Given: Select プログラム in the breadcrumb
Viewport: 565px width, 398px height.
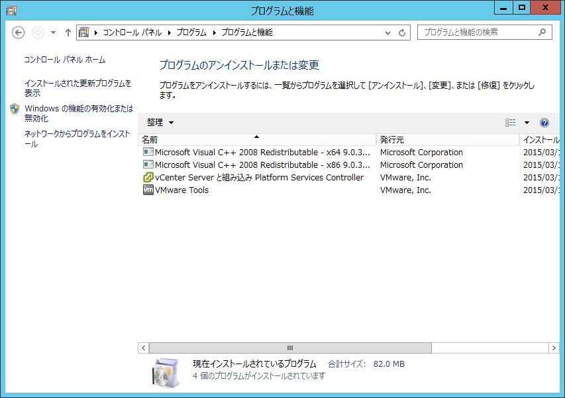Looking at the screenshot, I should coord(191,33).
